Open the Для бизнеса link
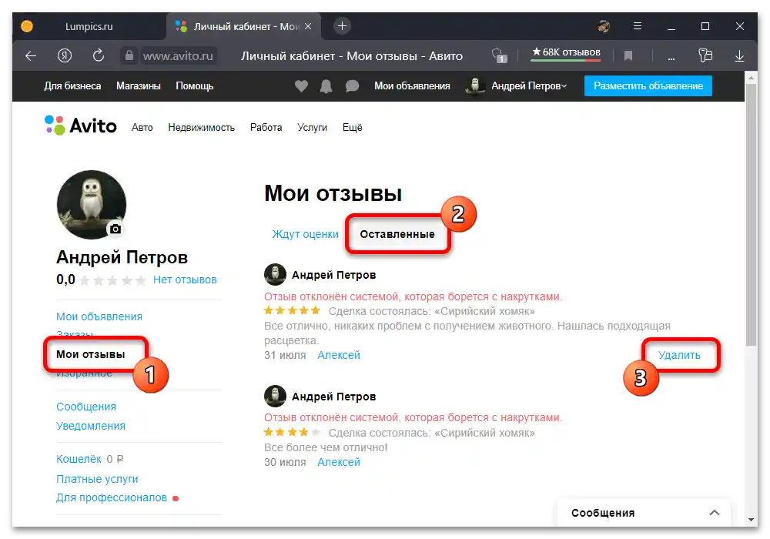The width and height of the screenshot is (770, 539). pos(72,86)
